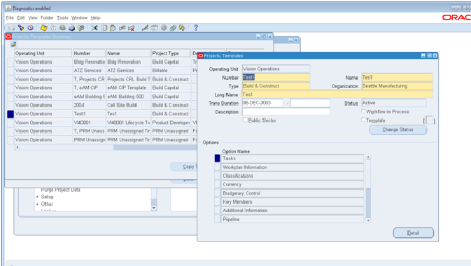Open the File menu

pos(10,17)
